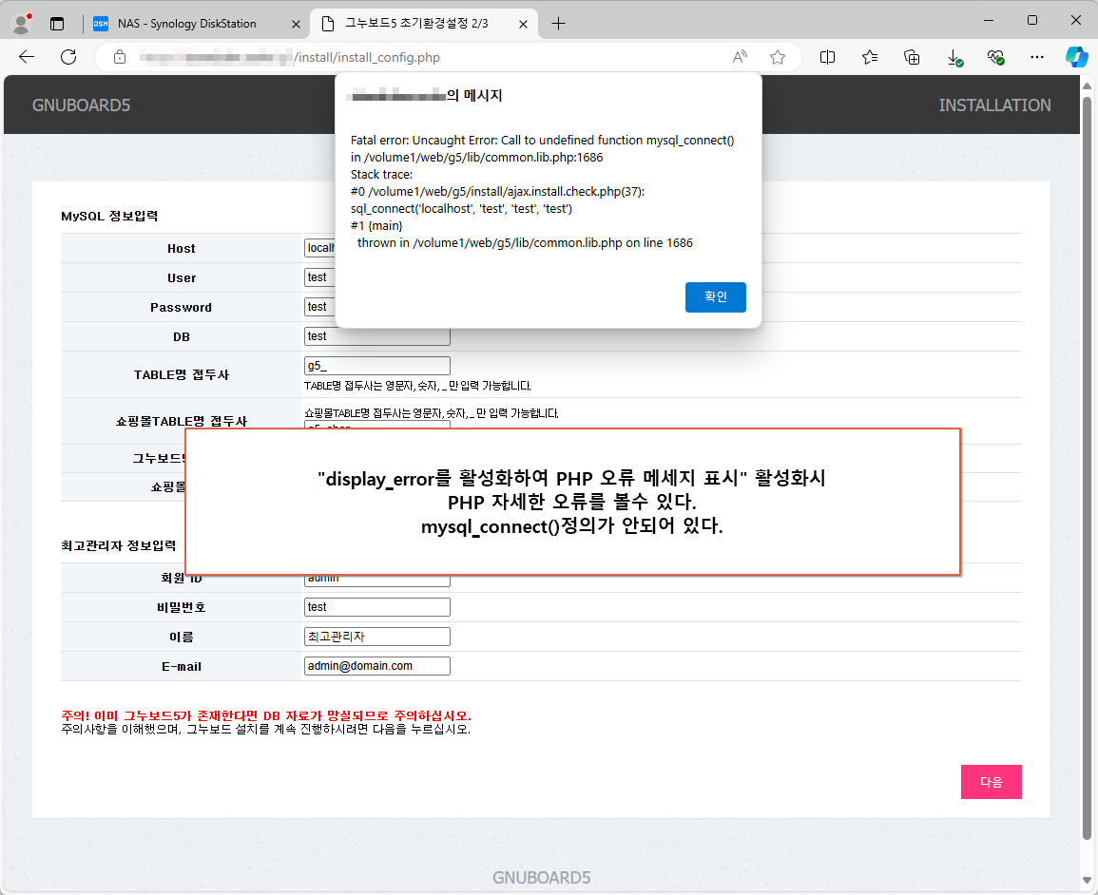
Task: Open the split screen icon
Action: pos(827,57)
